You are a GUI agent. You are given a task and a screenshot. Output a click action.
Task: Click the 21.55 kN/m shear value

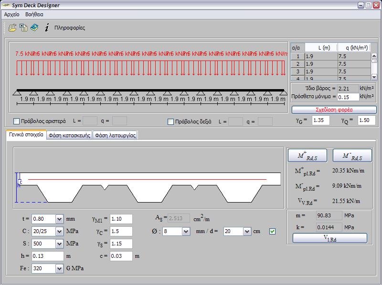(x=346, y=201)
